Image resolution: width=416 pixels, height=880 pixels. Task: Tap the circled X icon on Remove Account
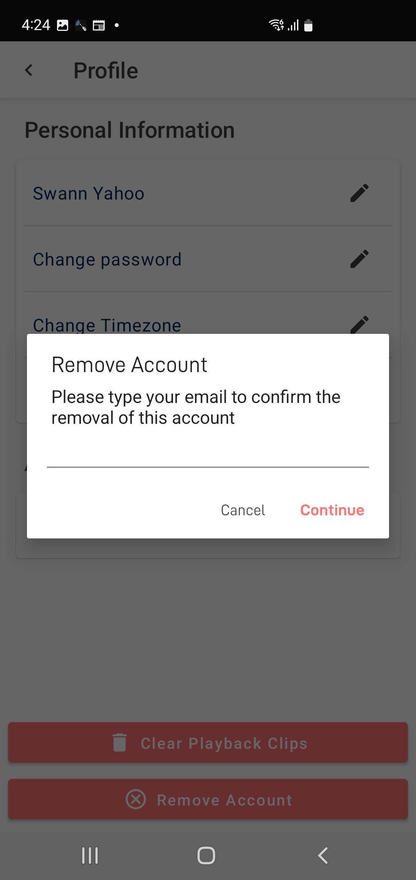(136, 799)
